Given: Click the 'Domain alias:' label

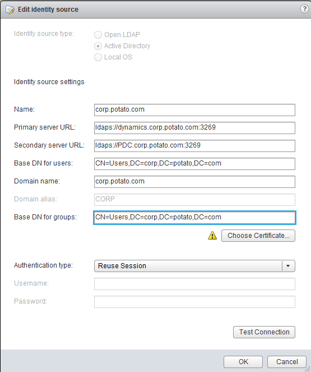Looking at the screenshot, I should tap(35, 199).
